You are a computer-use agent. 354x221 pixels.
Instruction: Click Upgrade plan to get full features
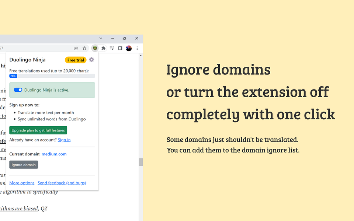click(38, 130)
